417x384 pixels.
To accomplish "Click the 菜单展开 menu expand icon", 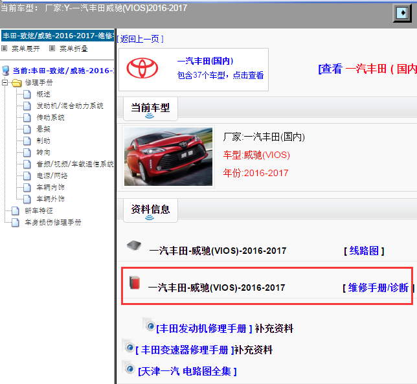I will [5, 49].
